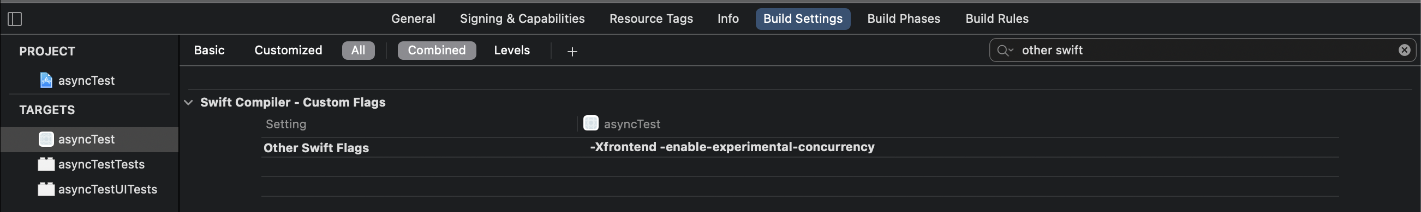The height and width of the screenshot is (212, 1421).
Task: Select the asyncTestUITests target bundle icon
Action: click(x=46, y=189)
